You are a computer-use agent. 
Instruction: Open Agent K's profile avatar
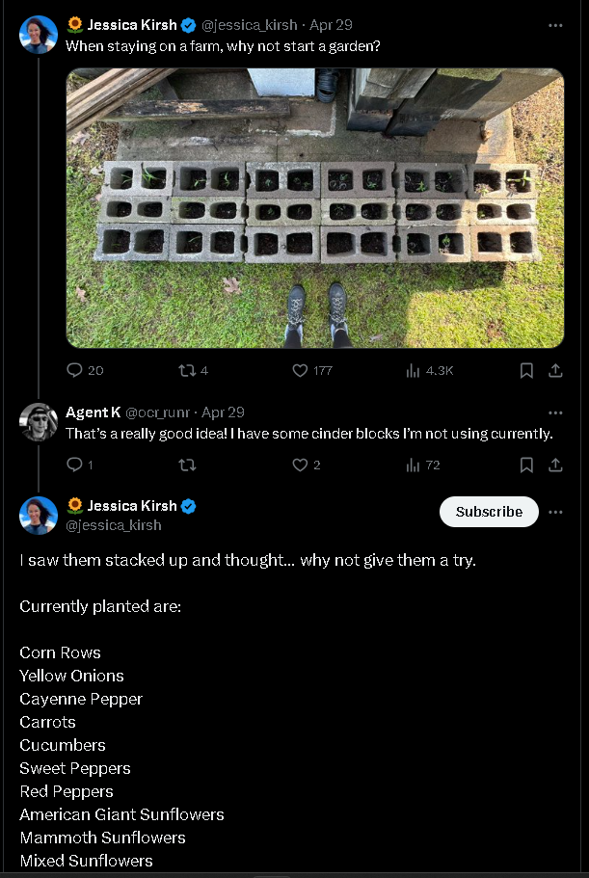point(39,422)
